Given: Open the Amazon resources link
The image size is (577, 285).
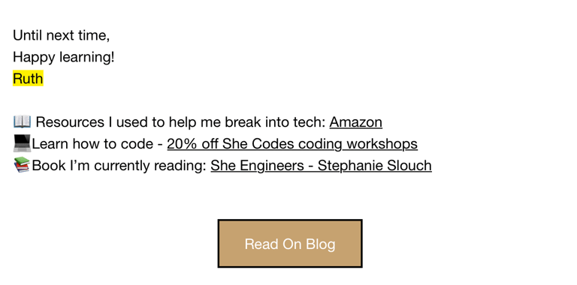Looking at the screenshot, I should 355,122.
